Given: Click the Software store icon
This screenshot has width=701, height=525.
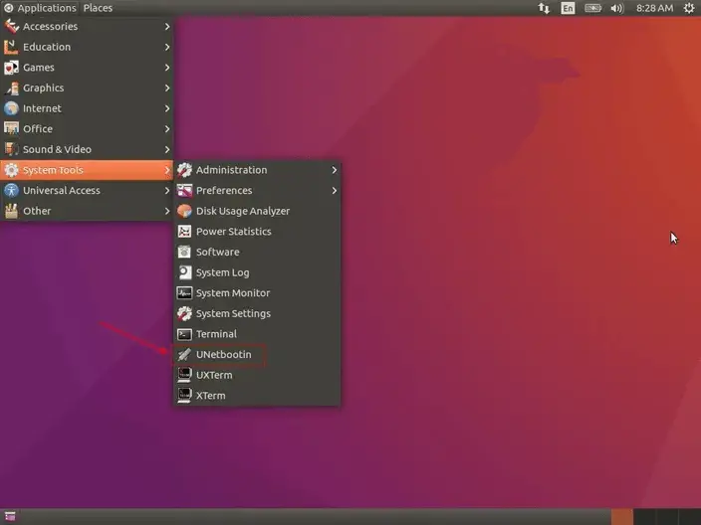Looking at the screenshot, I should 184,253.
